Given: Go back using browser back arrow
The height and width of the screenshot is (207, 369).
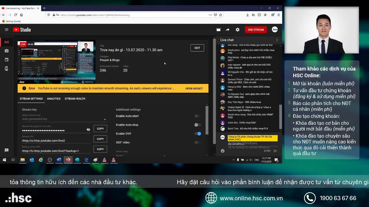Looking at the screenshot, I should [x=3, y=15].
